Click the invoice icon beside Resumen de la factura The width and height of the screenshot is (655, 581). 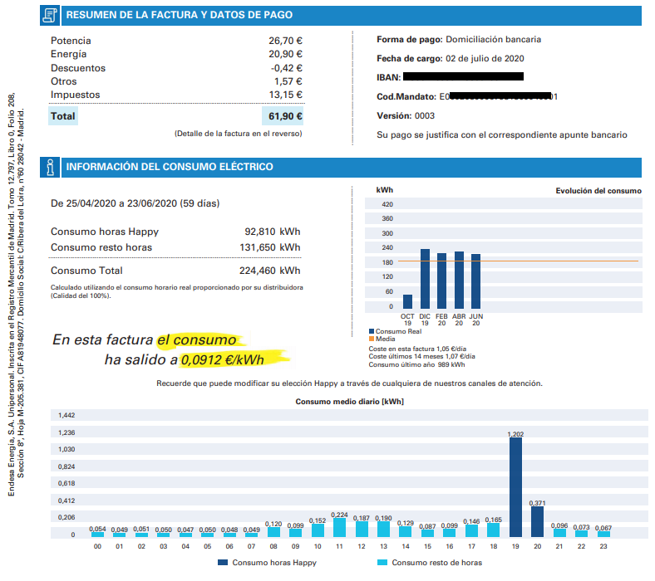tap(51, 15)
